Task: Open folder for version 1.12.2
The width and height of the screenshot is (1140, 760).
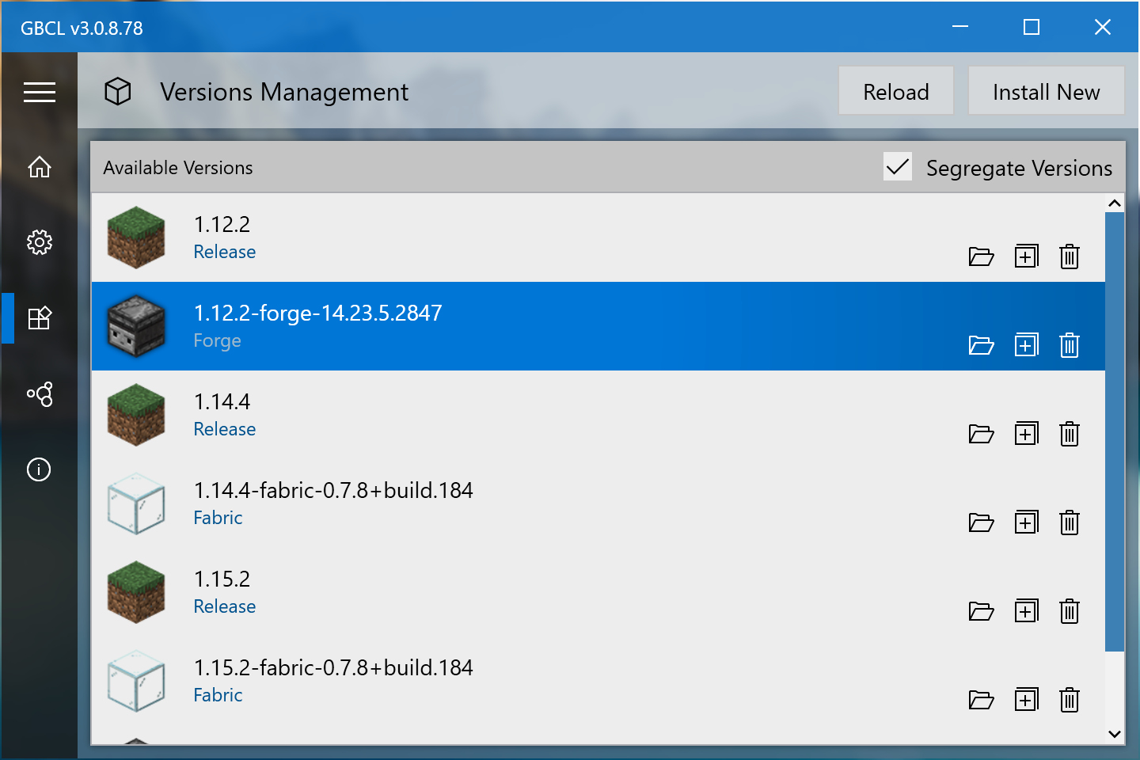Action: click(x=982, y=256)
